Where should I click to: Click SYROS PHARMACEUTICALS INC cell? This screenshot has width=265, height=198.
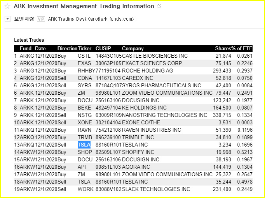[162, 85]
